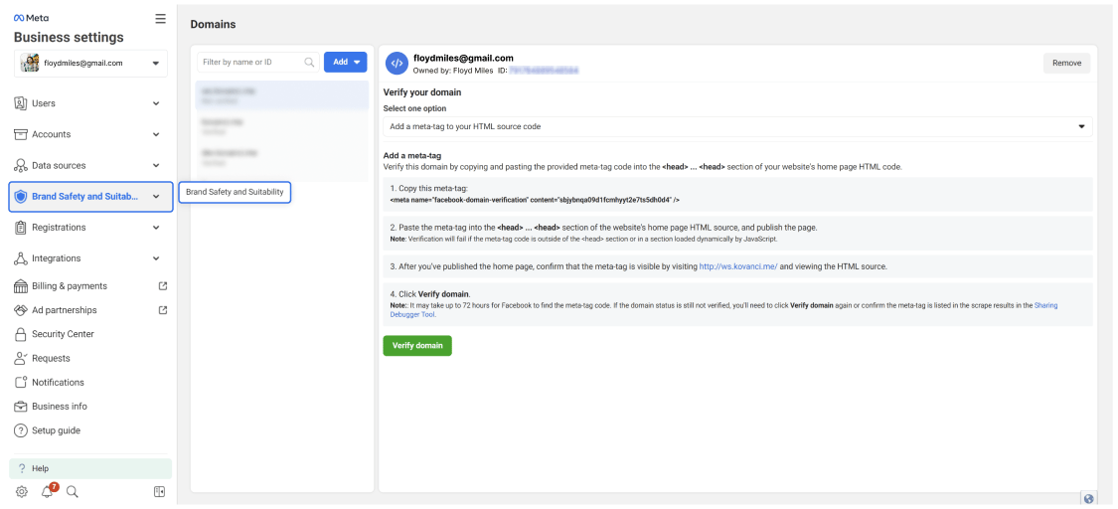Click the floydmiles account avatar
1118x509 pixels.
(x=30, y=63)
